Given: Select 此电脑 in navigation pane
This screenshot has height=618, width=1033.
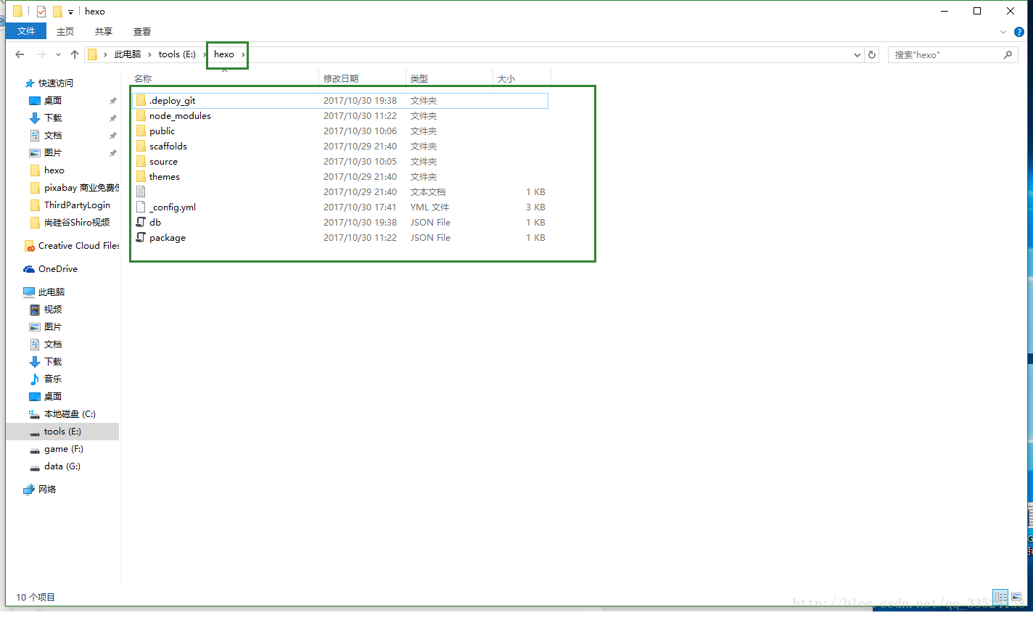Looking at the screenshot, I should [x=51, y=292].
